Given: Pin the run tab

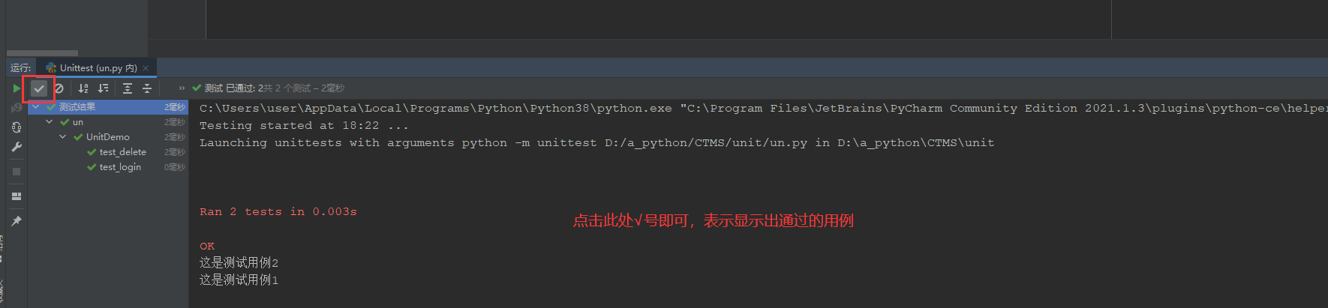Looking at the screenshot, I should (17, 221).
